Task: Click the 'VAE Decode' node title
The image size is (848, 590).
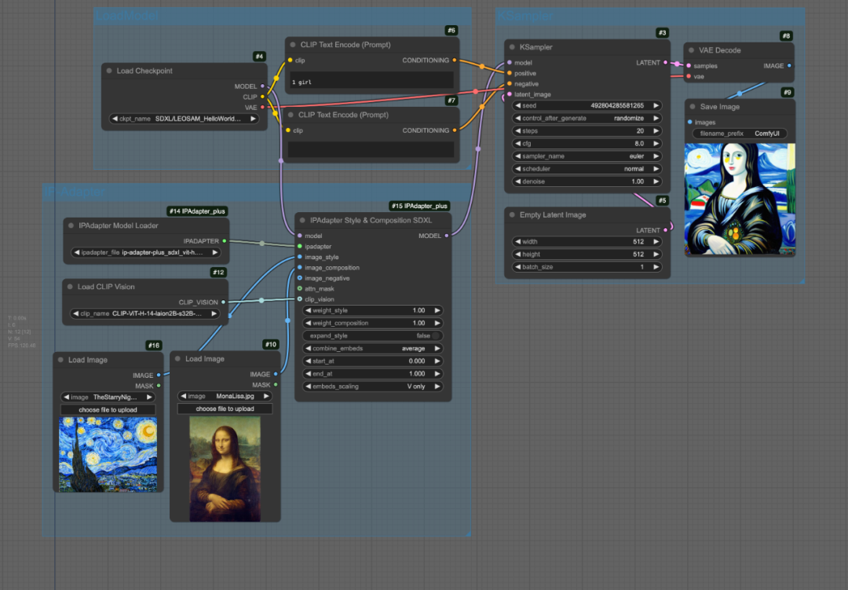Action: tap(720, 50)
